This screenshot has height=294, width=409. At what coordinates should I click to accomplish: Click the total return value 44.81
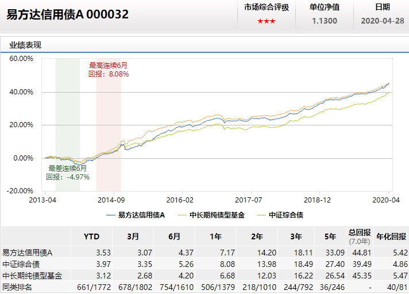(362, 253)
